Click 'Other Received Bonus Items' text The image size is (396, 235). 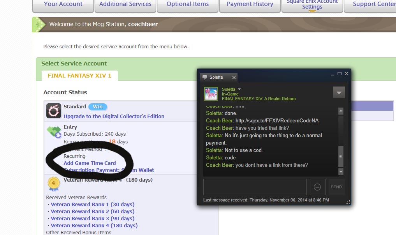[79, 232]
